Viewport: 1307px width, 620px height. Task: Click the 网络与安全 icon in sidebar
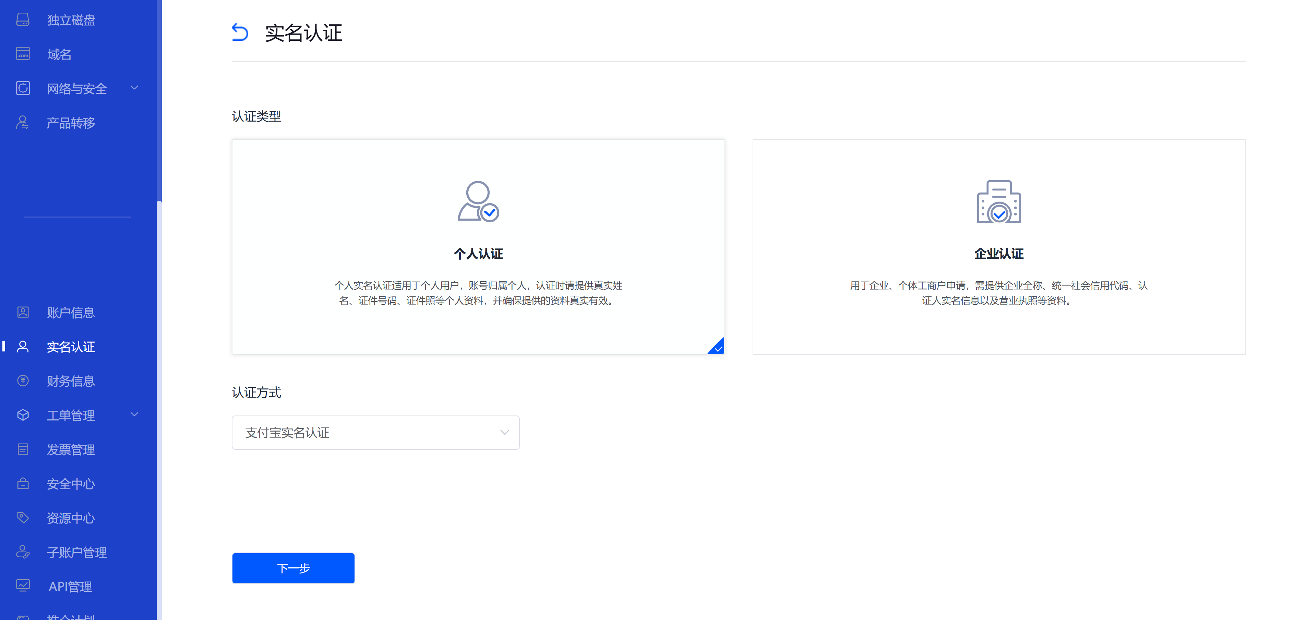(x=23, y=88)
